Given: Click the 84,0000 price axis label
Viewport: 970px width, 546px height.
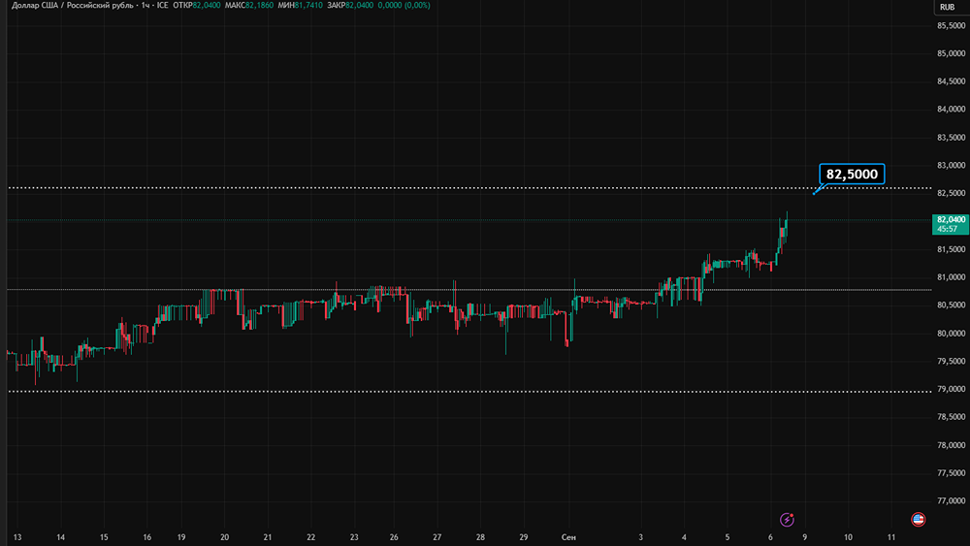Looking at the screenshot, I should [951, 109].
